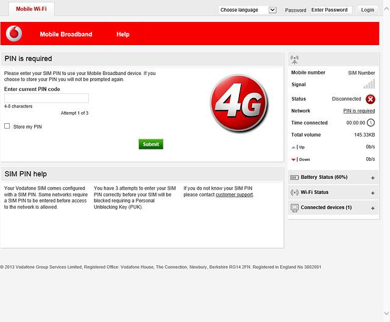The image size is (390, 322).
Task: Click the Total volume label
Action: (x=306, y=135)
